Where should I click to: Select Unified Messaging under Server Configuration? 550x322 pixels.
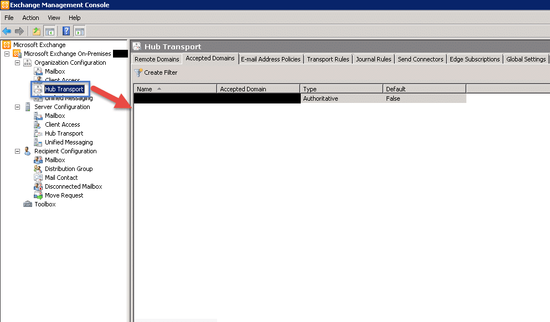(x=69, y=142)
